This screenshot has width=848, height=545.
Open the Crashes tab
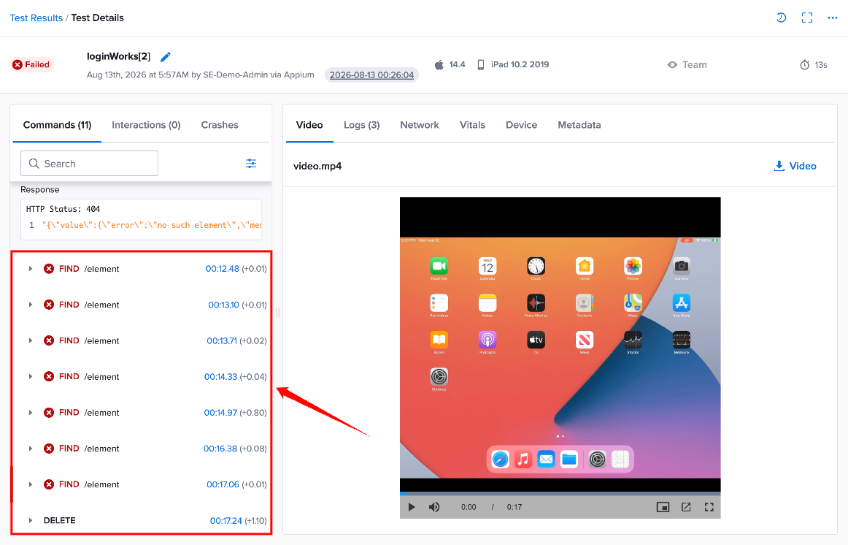(220, 125)
